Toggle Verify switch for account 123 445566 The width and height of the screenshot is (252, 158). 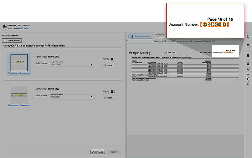pos(113,59)
